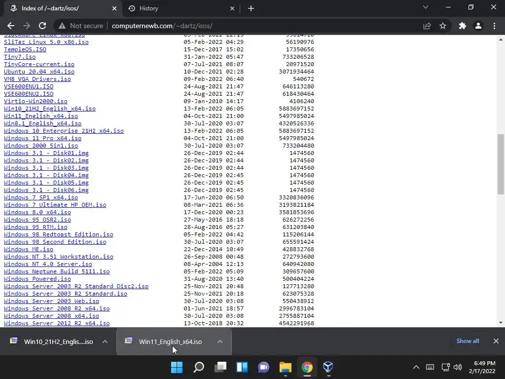Viewport: 505px width, 379px height.
Task: Click the VSE600ENU1.ISO link
Action: coord(29,86)
